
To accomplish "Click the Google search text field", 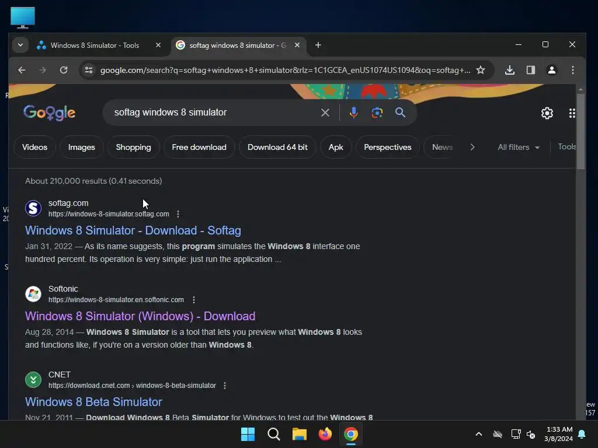I will click(214, 113).
